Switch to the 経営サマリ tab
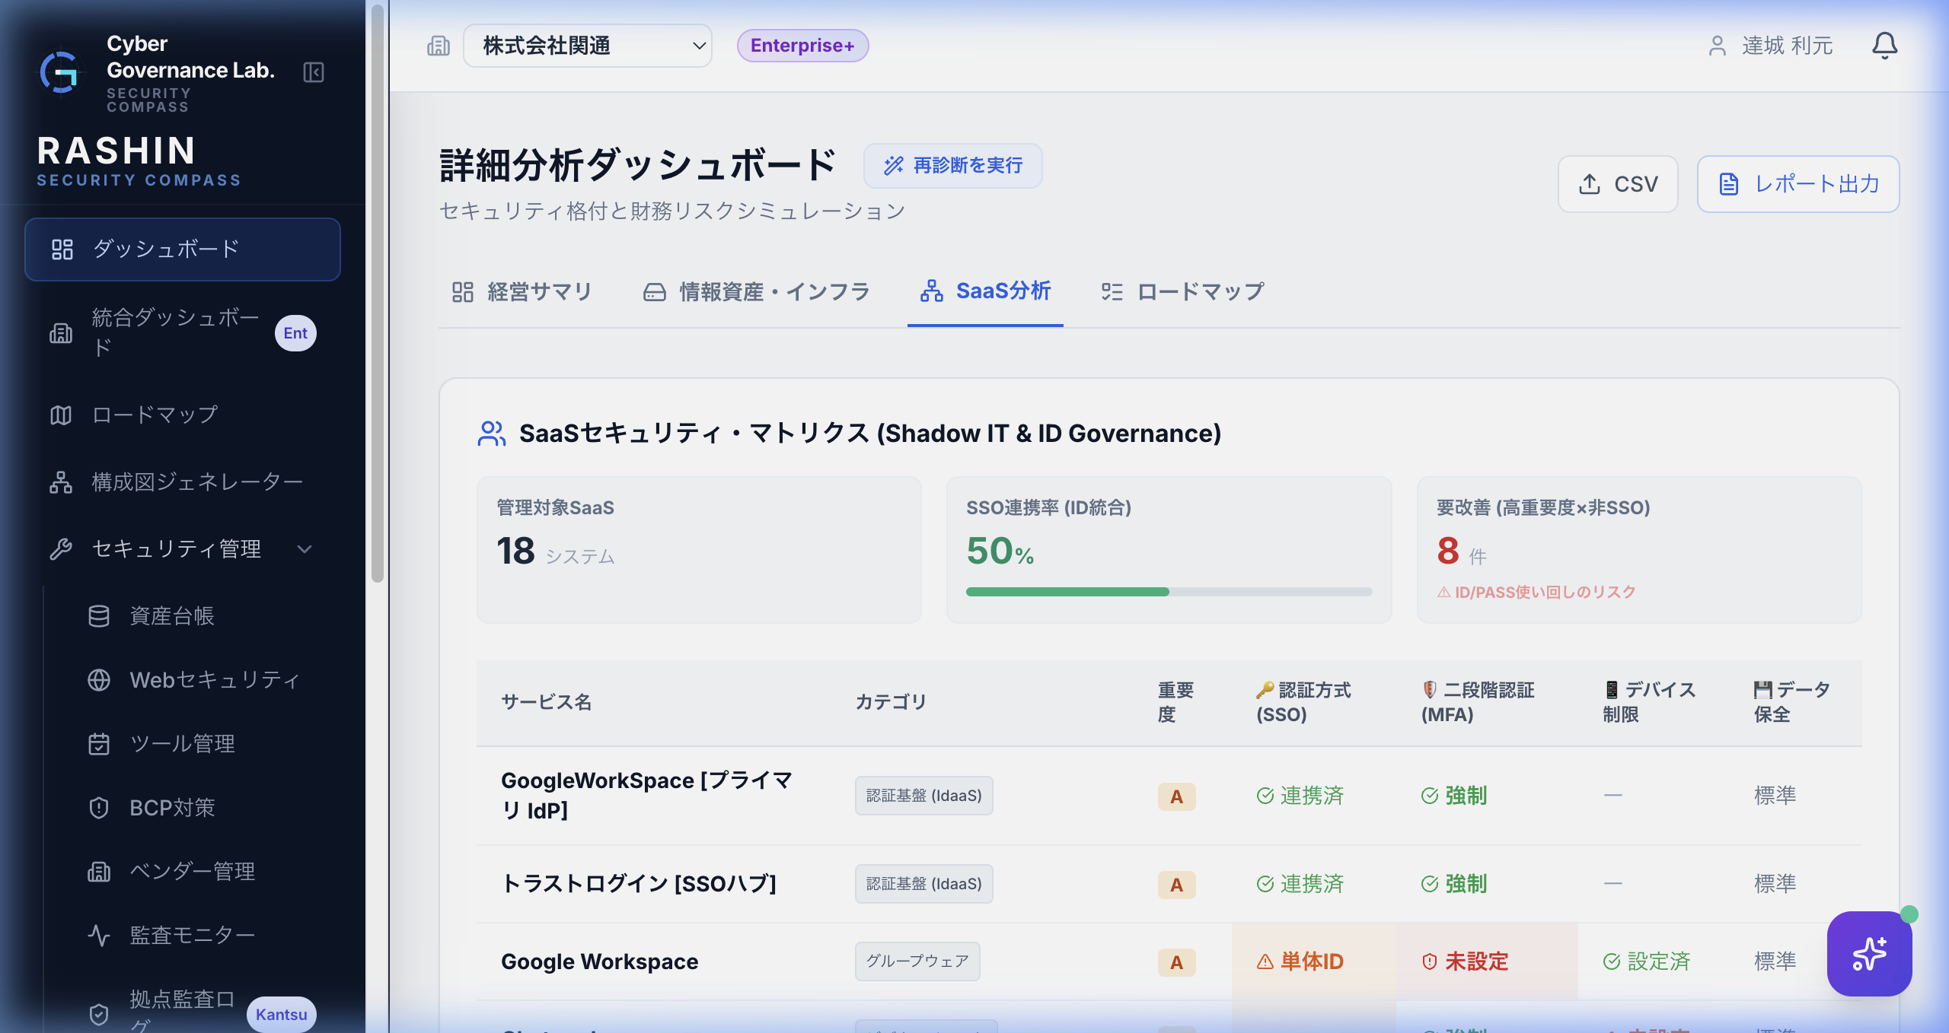The width and height of the screenshot is (1949, 1033). [x=522, y=292]
